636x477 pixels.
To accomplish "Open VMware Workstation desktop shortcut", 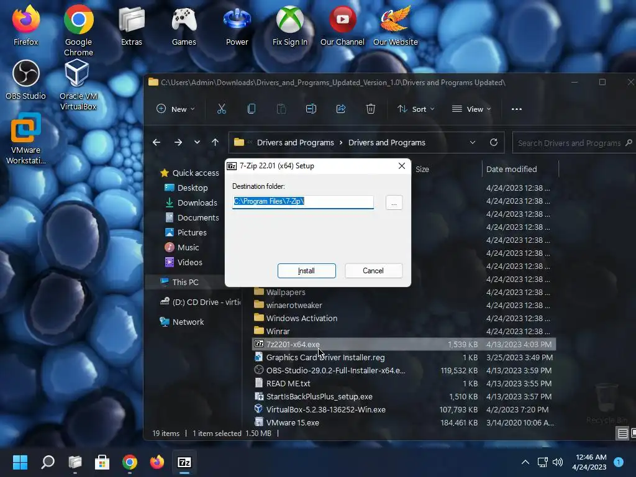I will click(26, 139).
